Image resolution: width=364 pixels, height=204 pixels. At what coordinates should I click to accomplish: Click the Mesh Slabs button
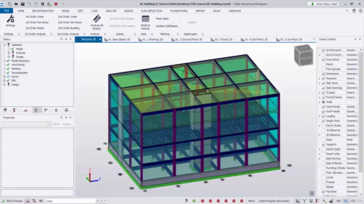[x=162, y=19]
